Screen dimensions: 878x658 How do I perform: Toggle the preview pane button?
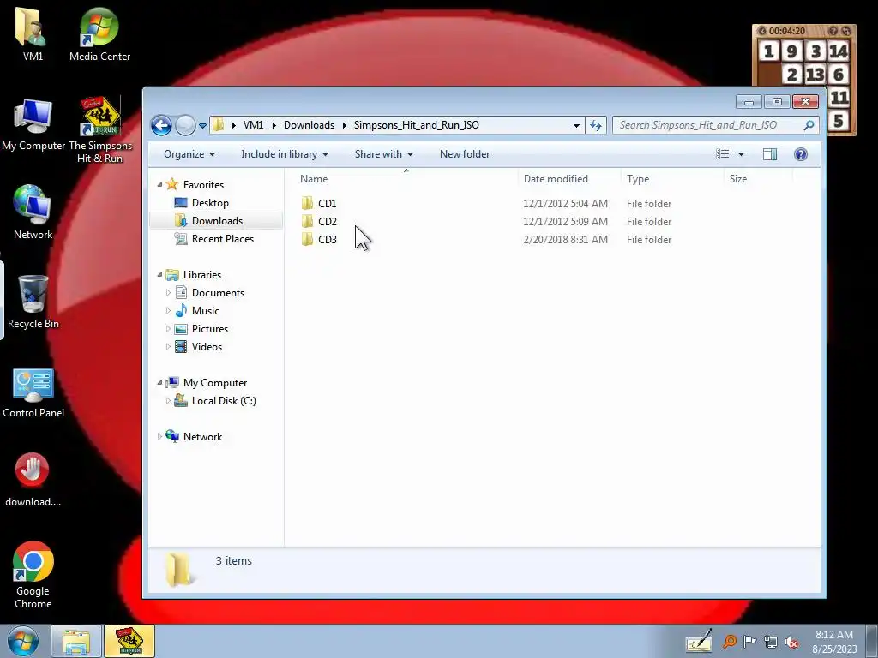(770, 154)
